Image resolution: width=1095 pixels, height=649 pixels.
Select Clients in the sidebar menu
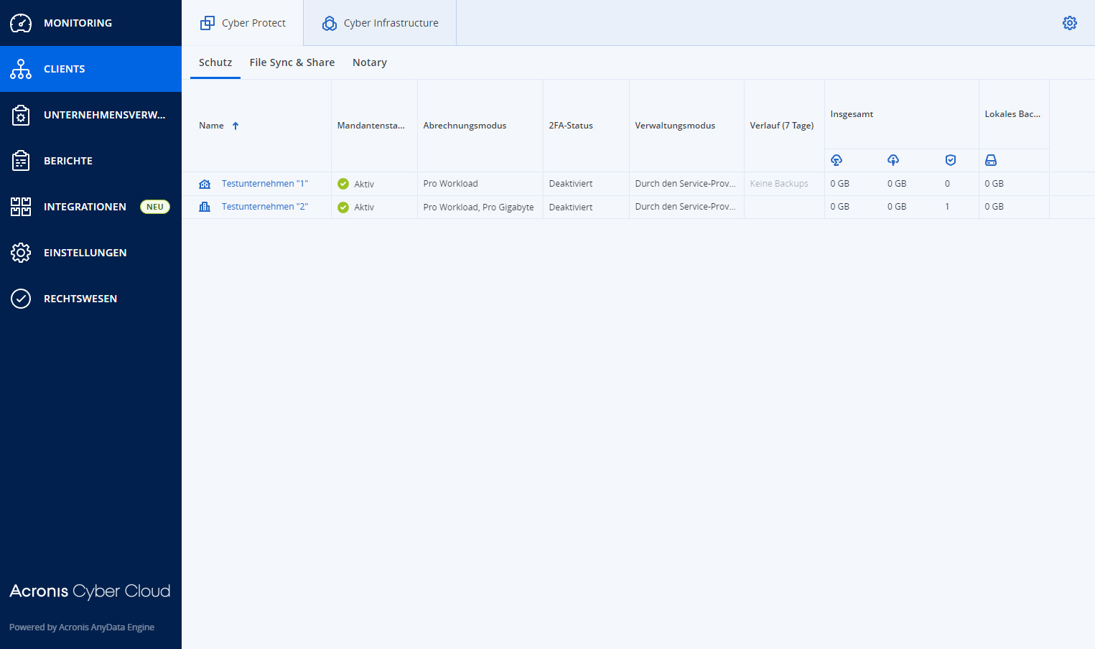coord(65,69)
